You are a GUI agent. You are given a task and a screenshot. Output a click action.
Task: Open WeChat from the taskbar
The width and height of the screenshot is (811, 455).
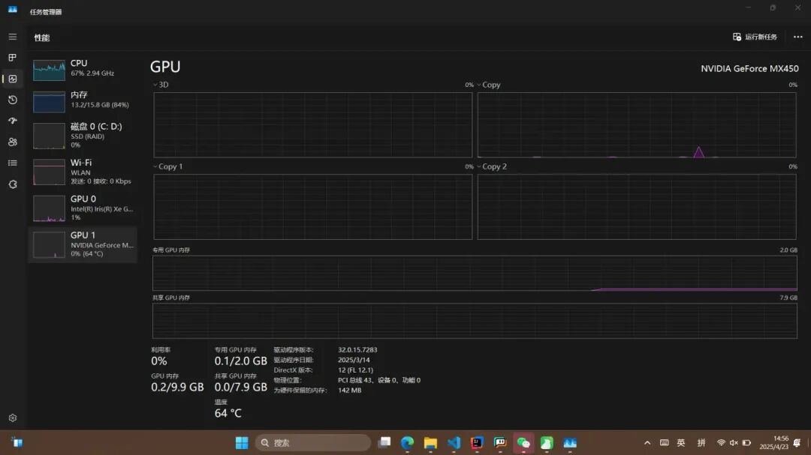[x=523, y=442]
